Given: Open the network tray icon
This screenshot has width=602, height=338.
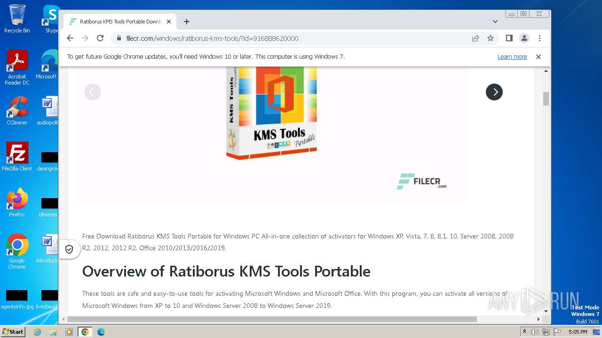Looking at the screenshot, I should (x=546, y=332).
